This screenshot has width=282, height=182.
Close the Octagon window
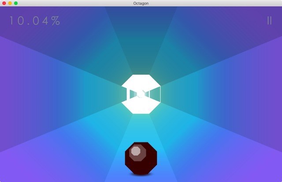click(x=4, y=3)
